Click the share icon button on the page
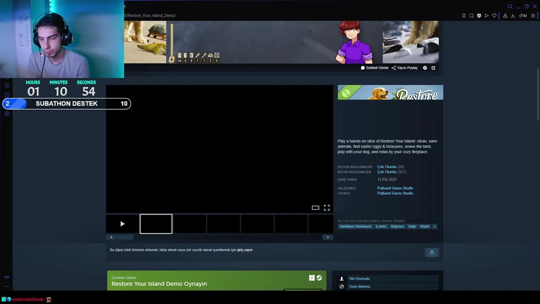540x304 pixels. [x=432, y=252]
